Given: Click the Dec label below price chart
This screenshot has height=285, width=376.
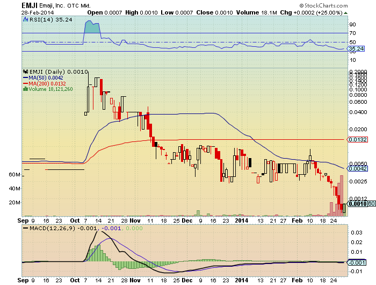Looking at the screenshot, I should pyautogui.click(x=187, y=220).
